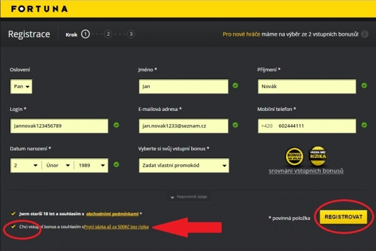Click the 'Vyberte si svůj vstupní bonus' label

[x=174, y=148]
